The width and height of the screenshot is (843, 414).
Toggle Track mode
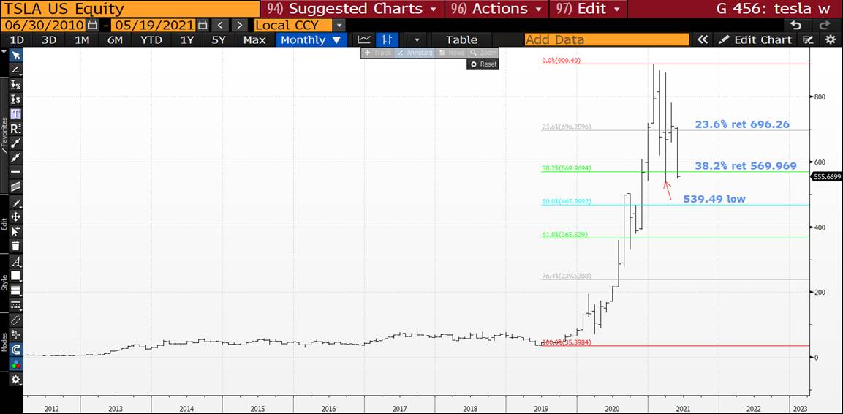(378, 53)
